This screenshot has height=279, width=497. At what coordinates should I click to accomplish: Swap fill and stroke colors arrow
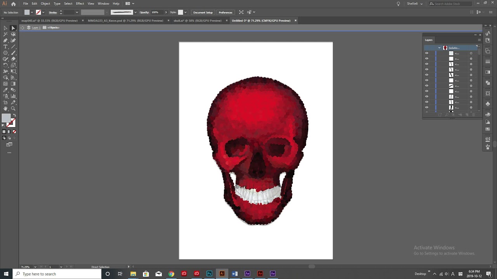[x=14, y=115]
